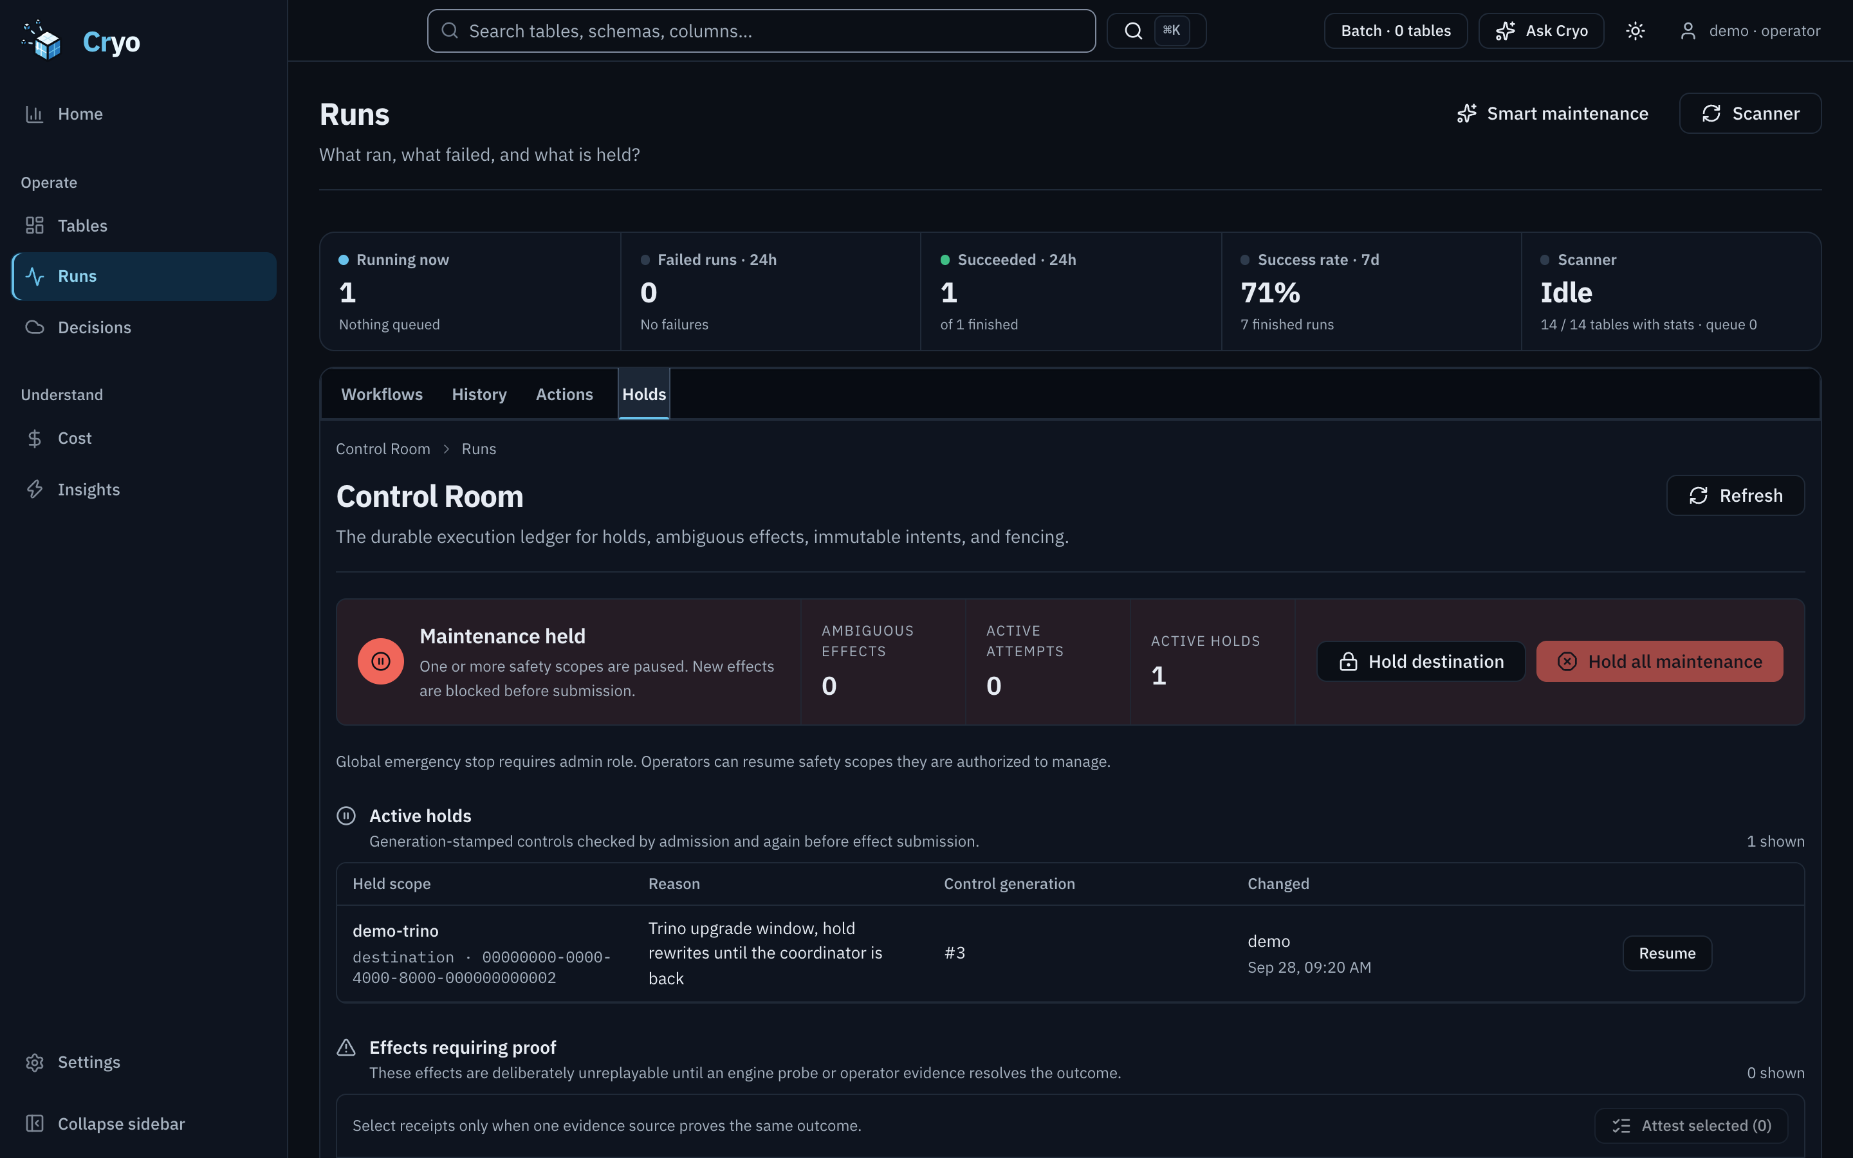Screen dimensions: 1853x1158
Task: Open the Cost section
Action: pos(143,438)
